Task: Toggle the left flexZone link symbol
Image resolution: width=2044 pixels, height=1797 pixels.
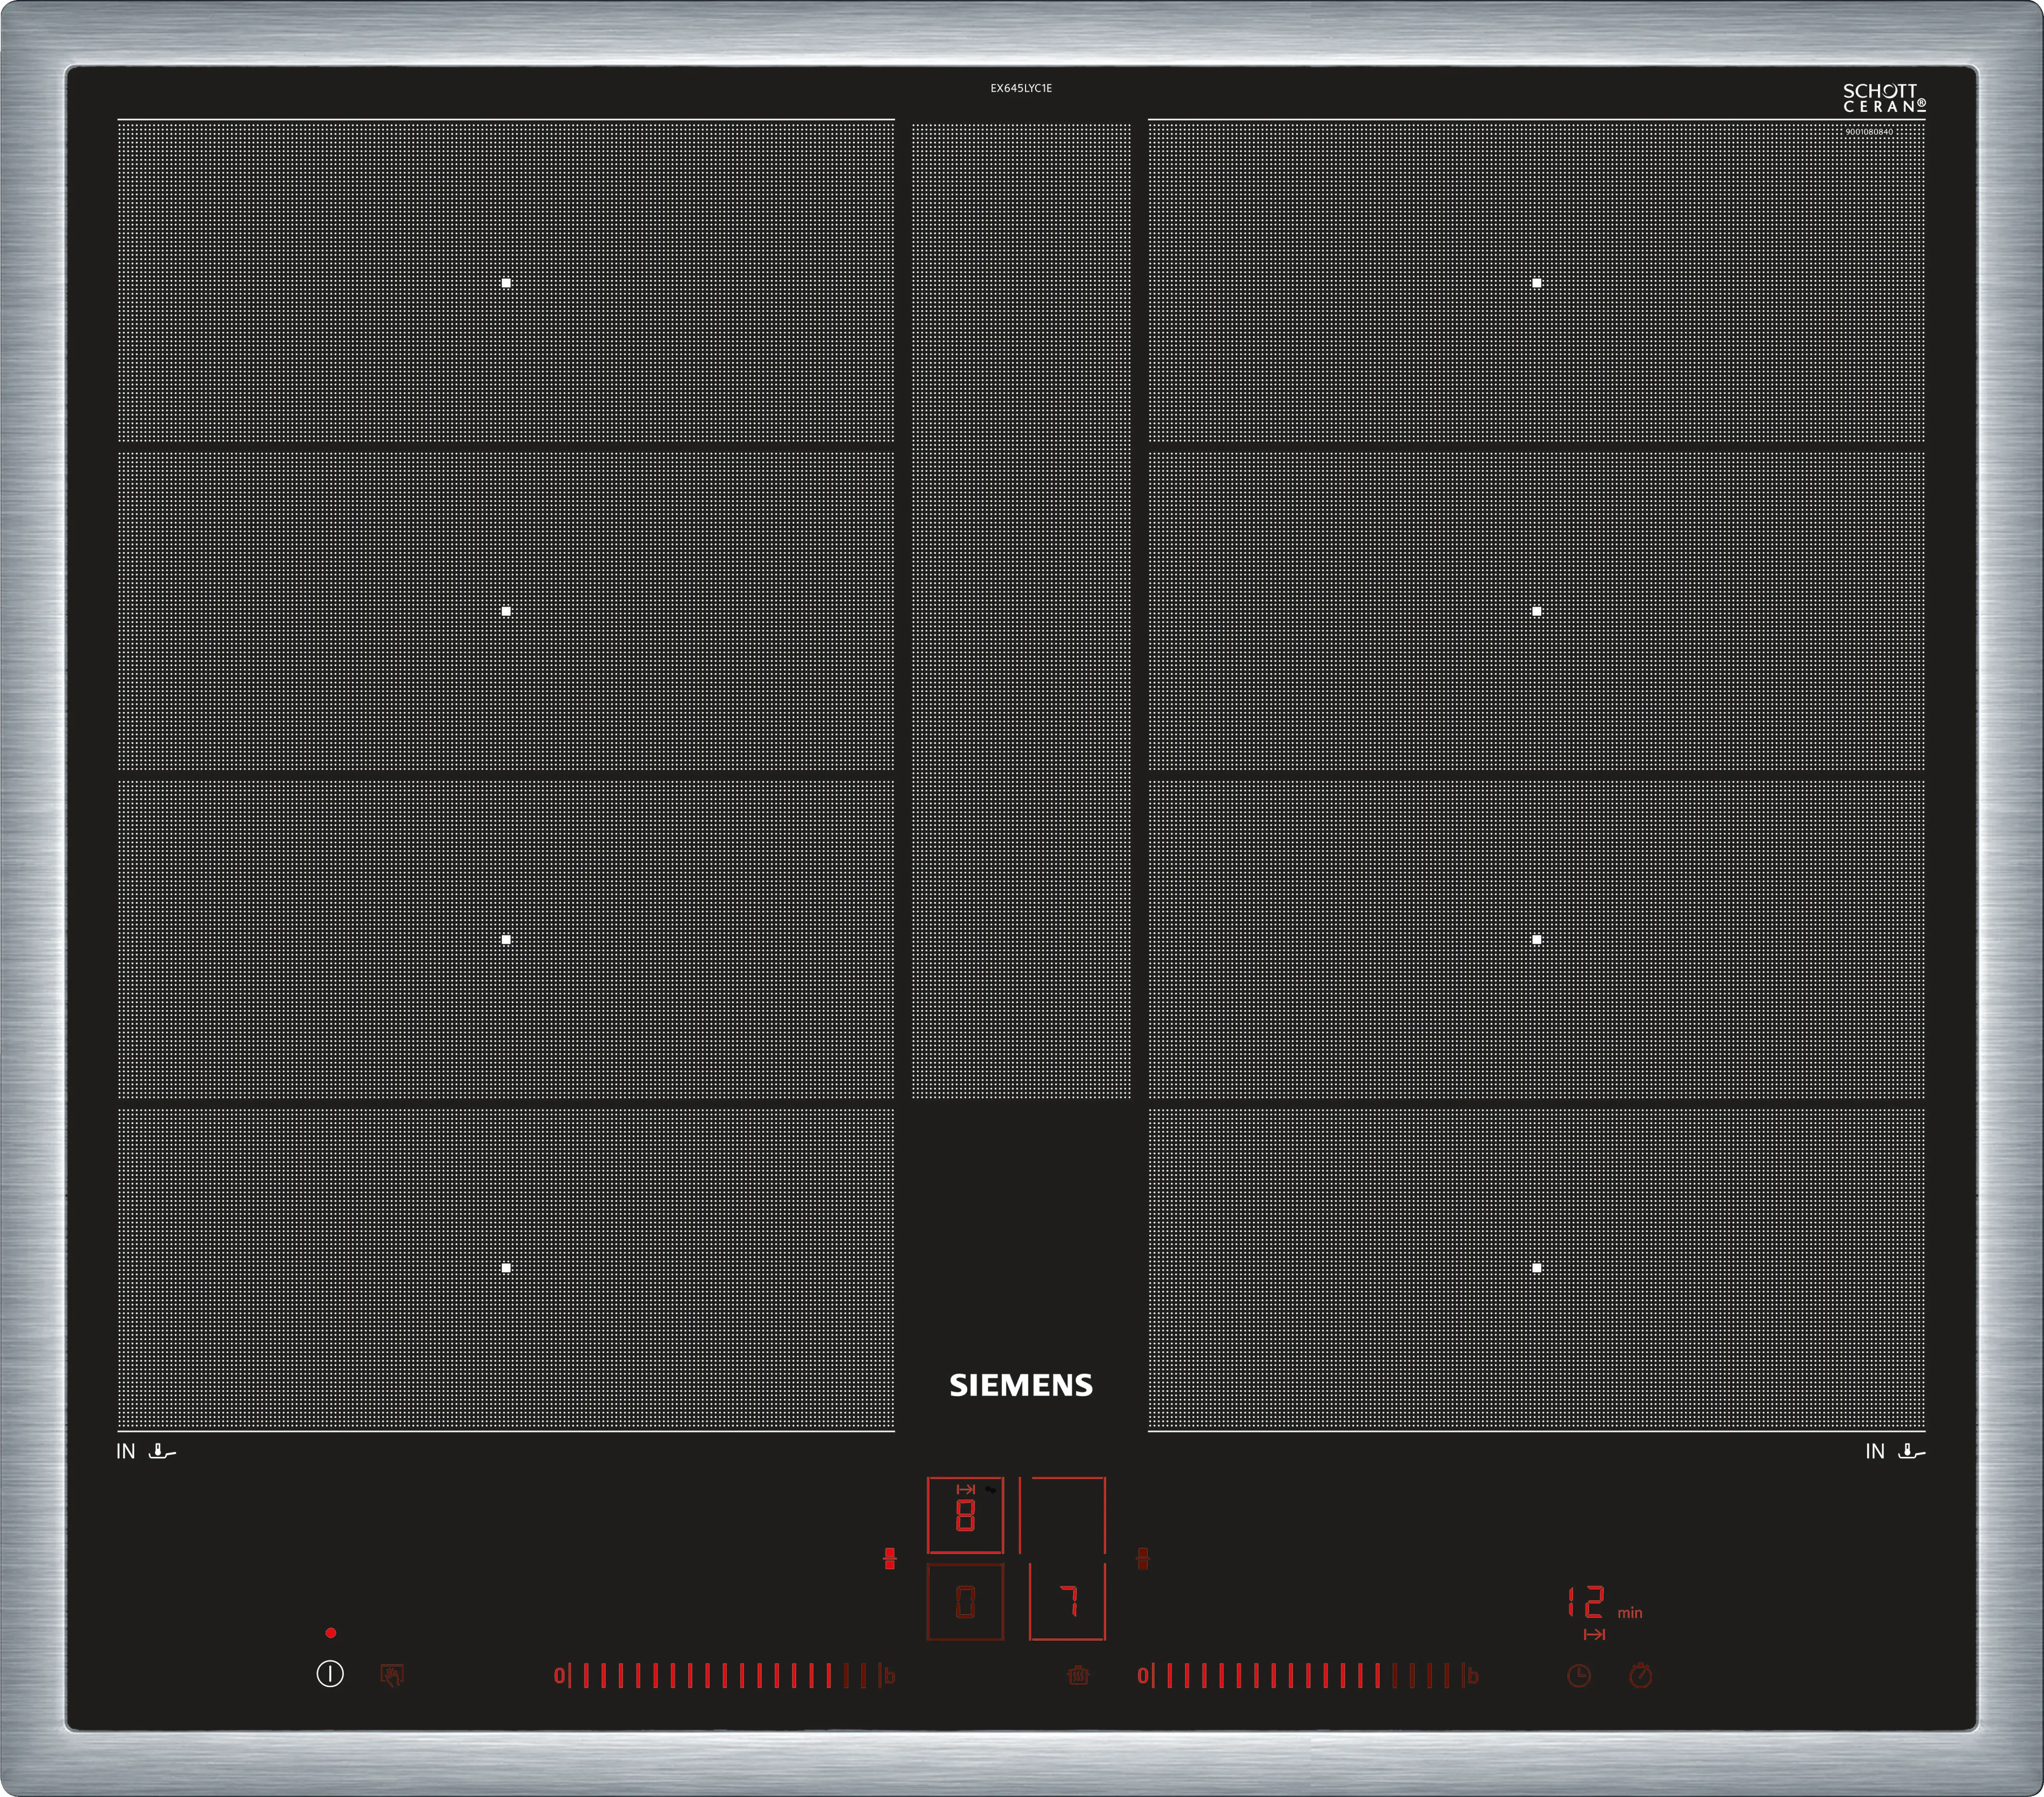Action: tap(890, 1558)
